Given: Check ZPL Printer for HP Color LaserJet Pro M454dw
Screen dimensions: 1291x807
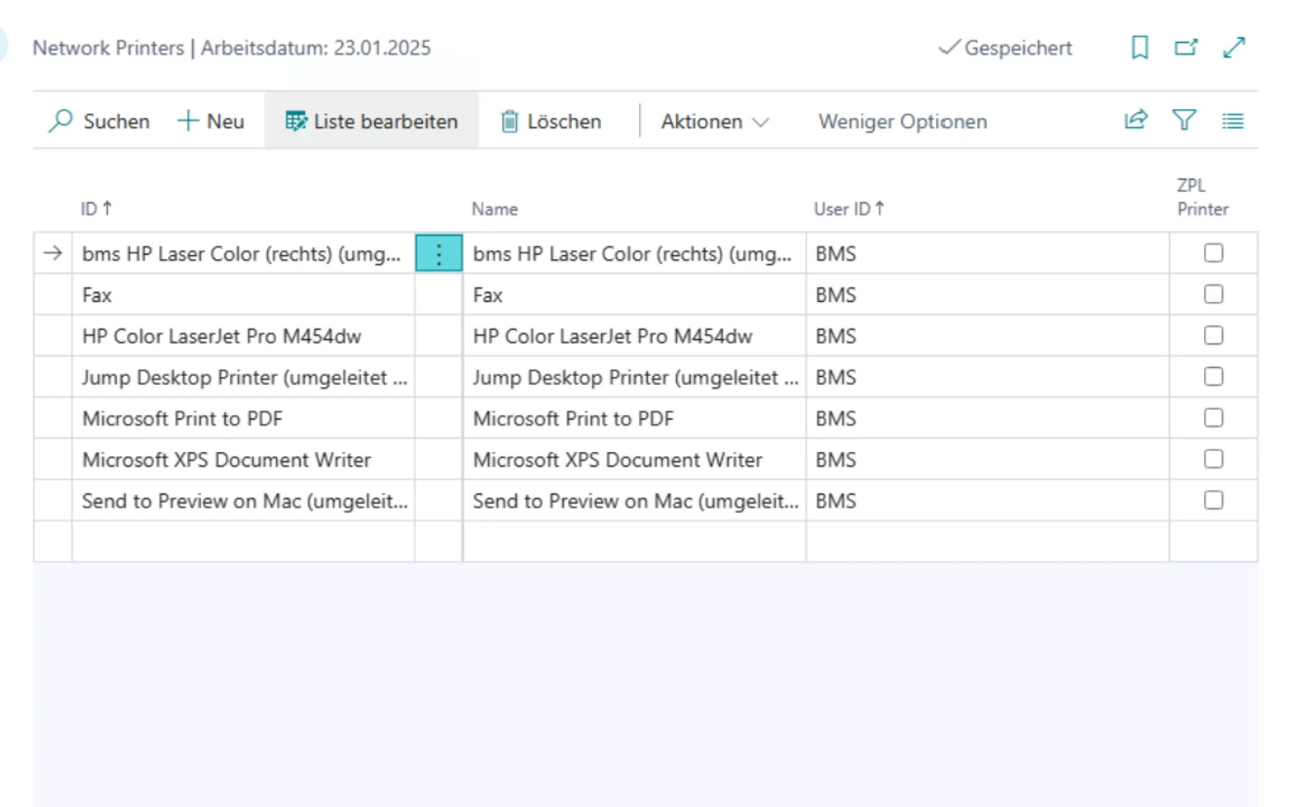Looking at the screenshot, I should (1214, 335).
